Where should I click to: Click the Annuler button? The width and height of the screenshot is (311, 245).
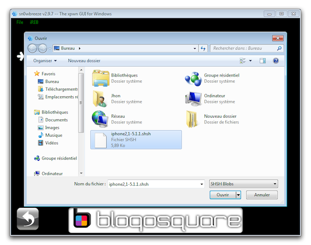pyautogui.click(x=262, y=195)
